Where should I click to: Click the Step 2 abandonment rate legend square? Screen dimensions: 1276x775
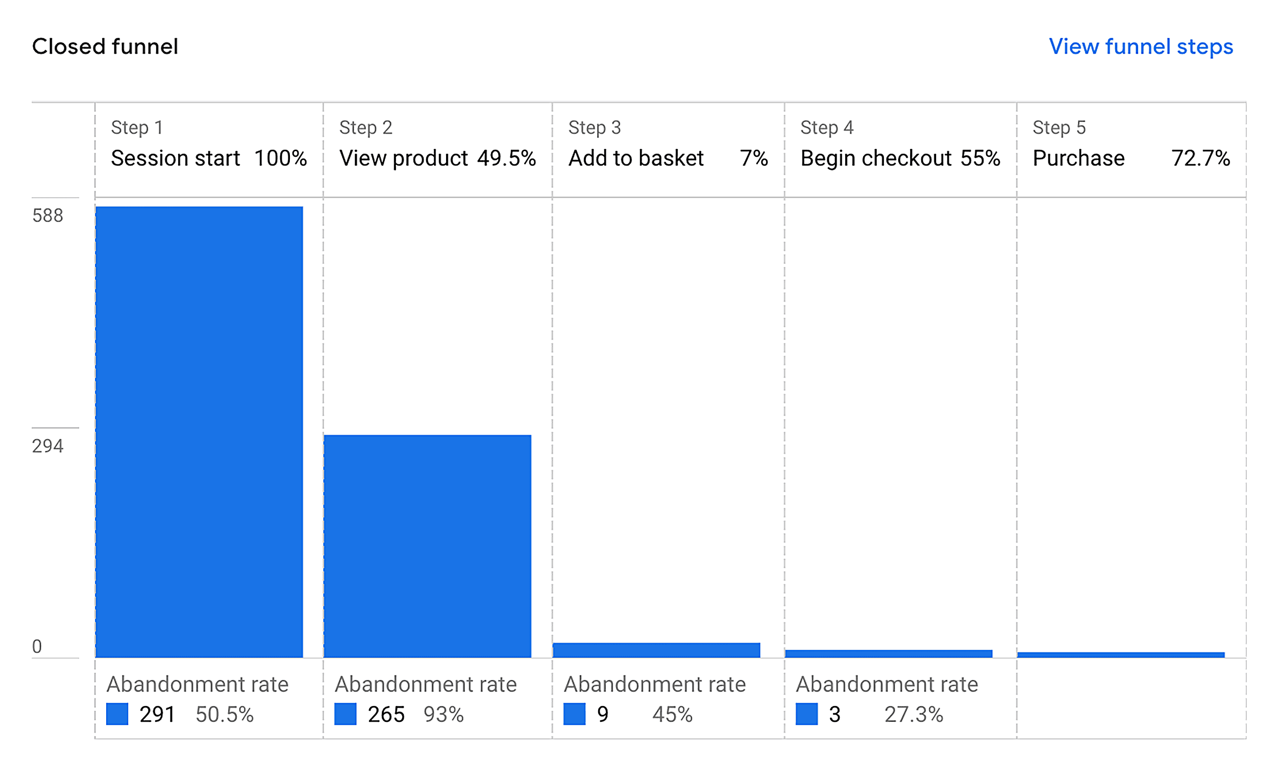(346, 715)
